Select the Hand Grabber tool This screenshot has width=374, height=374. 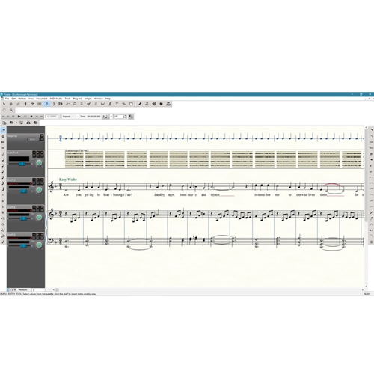coord(4,110)
